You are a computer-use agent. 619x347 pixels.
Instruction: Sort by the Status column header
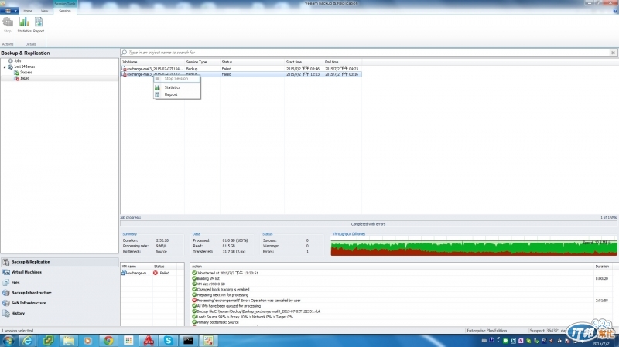(252, 62)
